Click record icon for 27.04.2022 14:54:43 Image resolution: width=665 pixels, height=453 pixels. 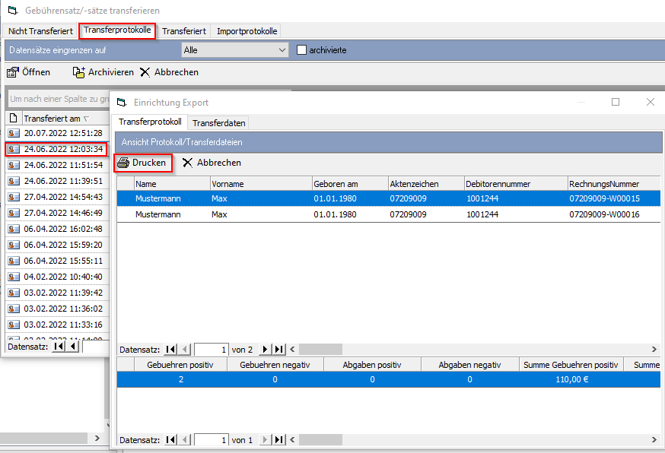(x=14, y=198)
